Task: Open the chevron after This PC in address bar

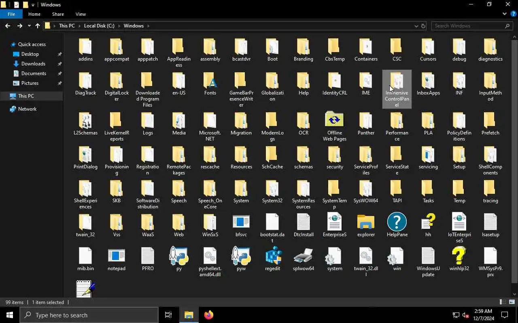Action: [79, 26]
